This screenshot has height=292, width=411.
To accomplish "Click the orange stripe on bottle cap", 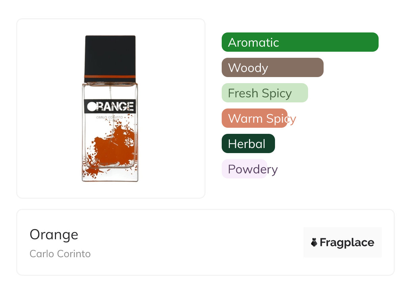I will click(110, 76).
